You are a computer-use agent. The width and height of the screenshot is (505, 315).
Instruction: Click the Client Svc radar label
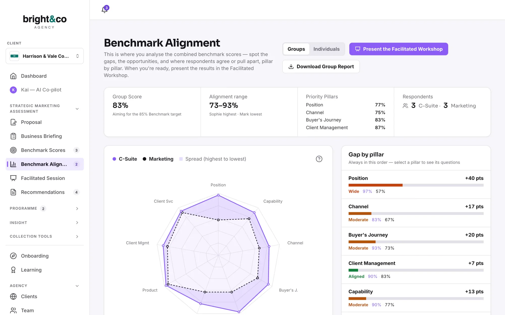(x=163, y=201)
